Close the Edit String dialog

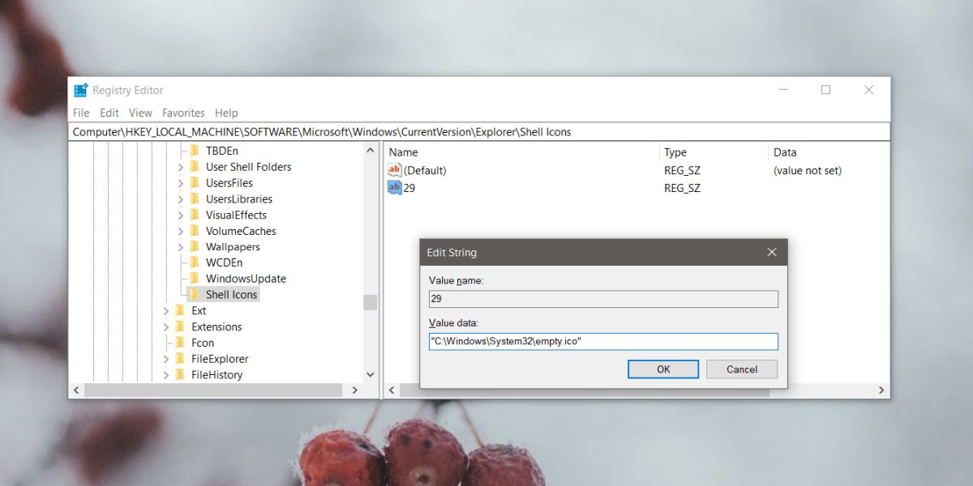(x=772, y=253)
